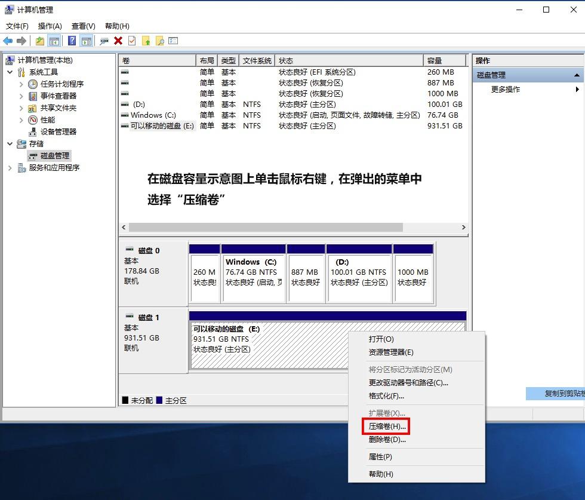Toggle the show/hide action pane icon
This screenshot has width=585, height=500.
(x=88, y=41)
